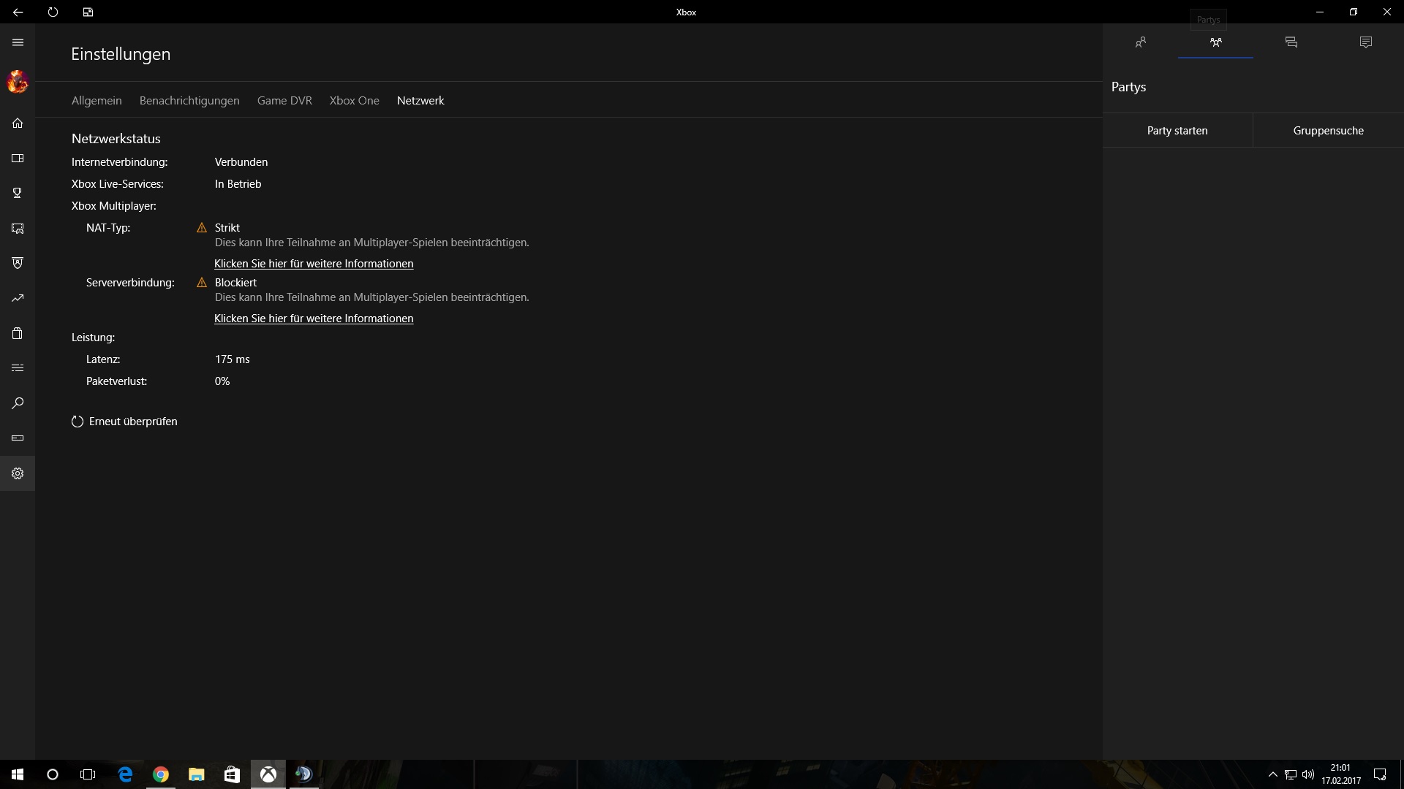1404x789 pixels.
Task: Open the Messages panel icon
Action: pyautogui.click(x=1291, y=42)
